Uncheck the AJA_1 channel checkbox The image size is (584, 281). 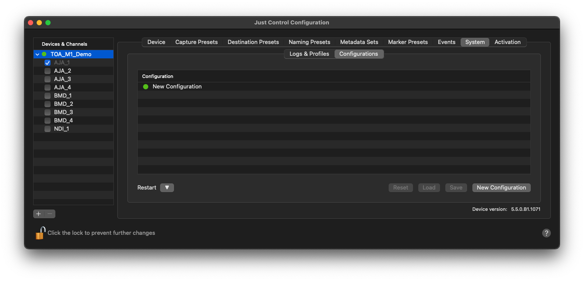point(48,63)
